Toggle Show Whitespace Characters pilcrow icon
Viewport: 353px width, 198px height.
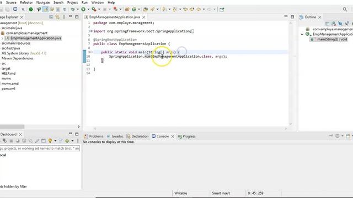(x=65, y=9)
